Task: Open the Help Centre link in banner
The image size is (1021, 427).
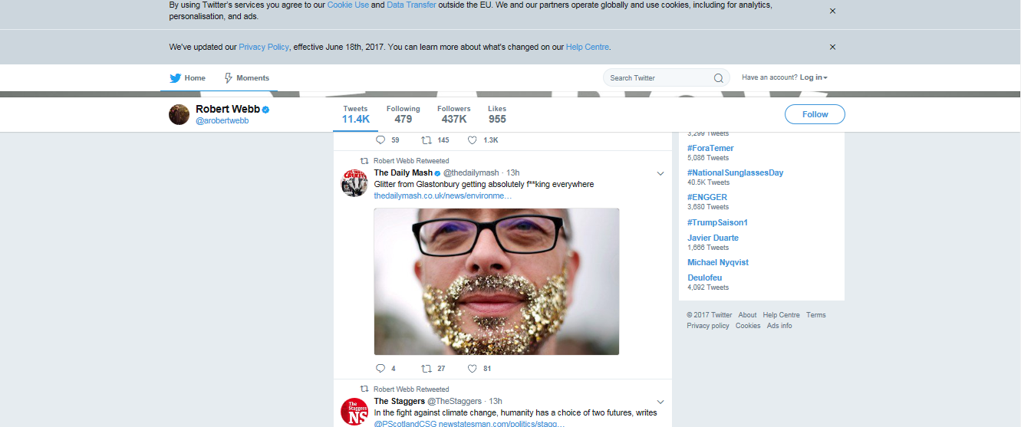Action: pos(588,47)
